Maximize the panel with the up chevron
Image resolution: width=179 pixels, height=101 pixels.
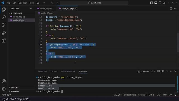click(x=171, y=71)
